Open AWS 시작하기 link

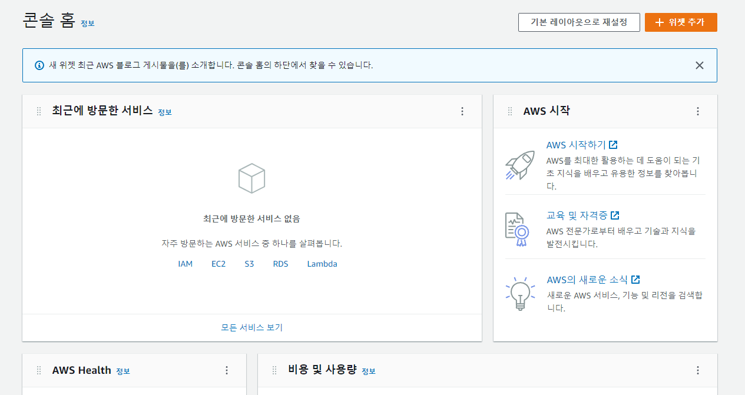pyautogui.click(x=575, y=145)
